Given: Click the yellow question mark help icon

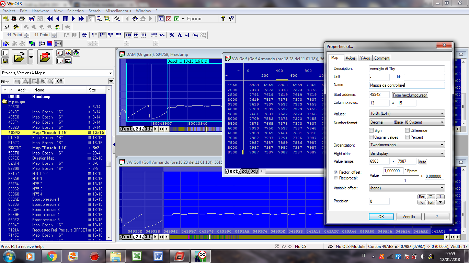Looking at the screenshot, I should click(223, 19).
